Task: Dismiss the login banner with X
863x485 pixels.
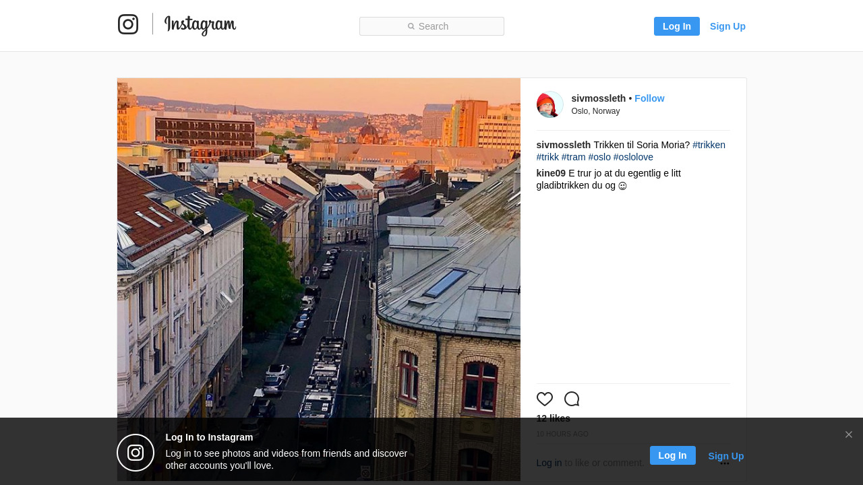Action: (x=849, y=434)
